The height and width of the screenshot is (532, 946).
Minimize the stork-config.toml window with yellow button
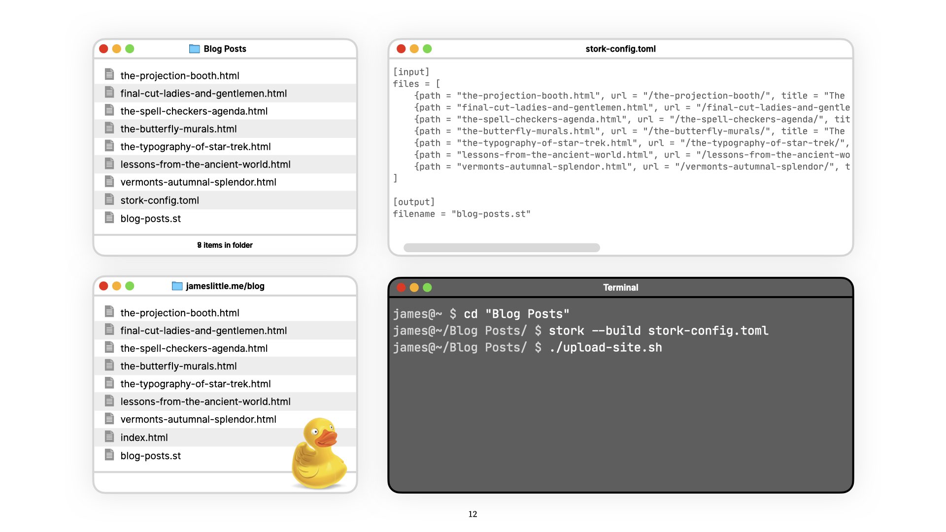(414, 49)
